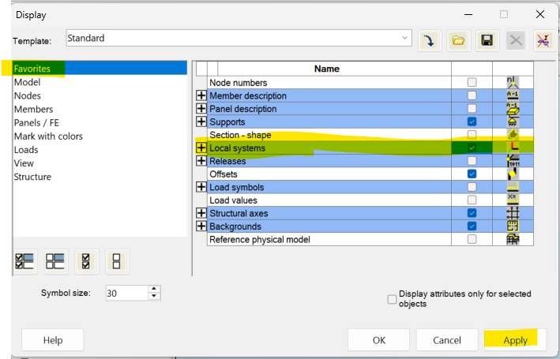Uncheck the Offsets checkbox
This screenshot has height=359, width=560.
coord(472,174)
